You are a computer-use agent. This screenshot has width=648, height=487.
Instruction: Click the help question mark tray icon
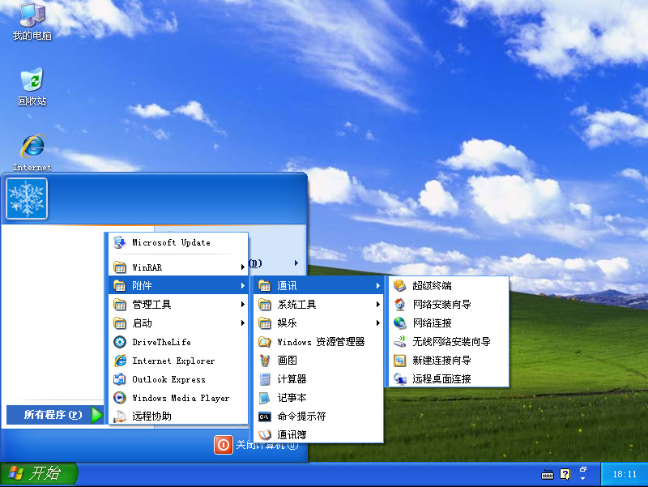point(565,474)
